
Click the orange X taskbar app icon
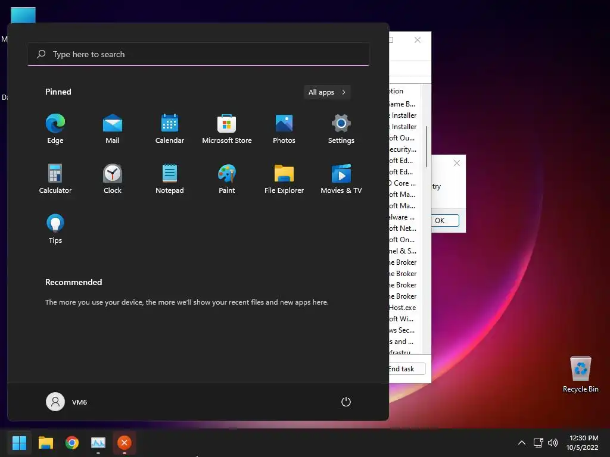[x=125, y=443]
